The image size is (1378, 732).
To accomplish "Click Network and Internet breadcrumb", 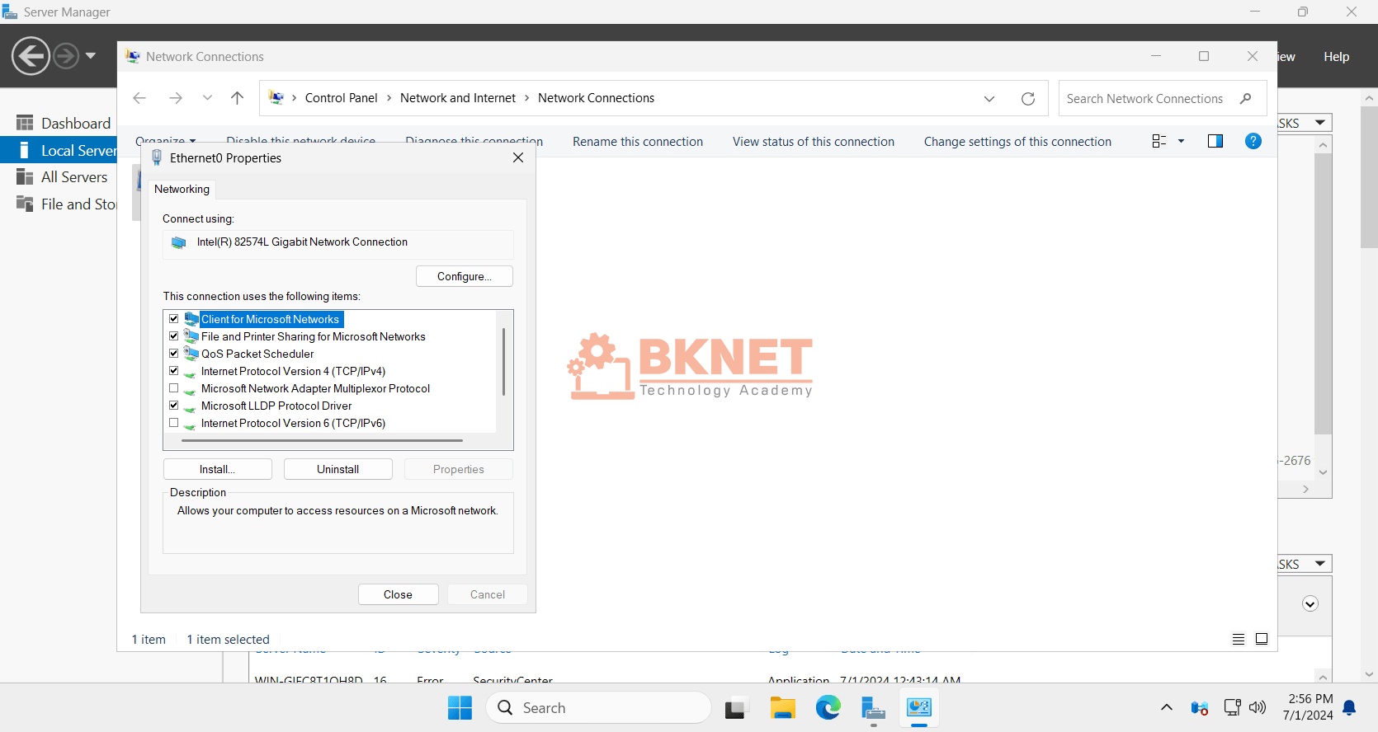I will tap(458, 98).
